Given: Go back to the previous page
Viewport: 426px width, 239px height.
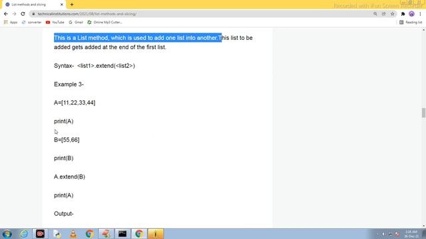Looking at the screenshot, I should point(6,14).
